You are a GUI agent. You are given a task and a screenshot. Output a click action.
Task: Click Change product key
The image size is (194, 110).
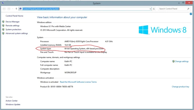[x=180, y=87]
